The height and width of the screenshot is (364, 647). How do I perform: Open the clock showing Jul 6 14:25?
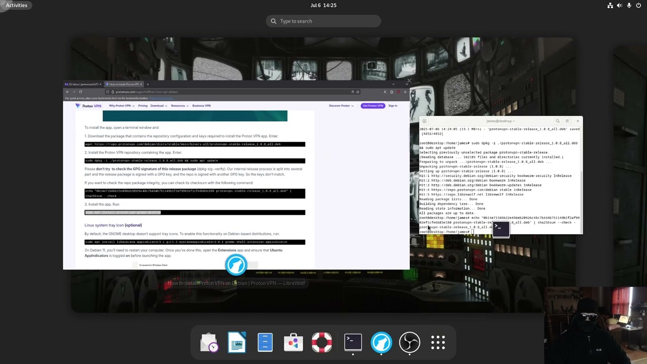pyautogui.click(x=323, y=5)
